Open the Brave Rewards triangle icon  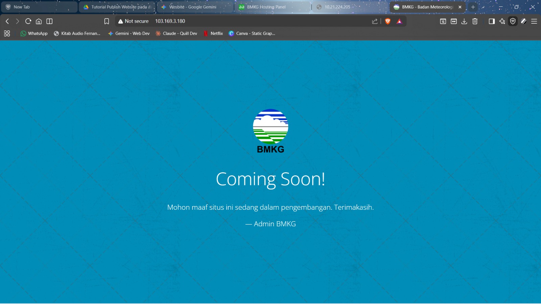pyautogui.click(x=399, y=21)
